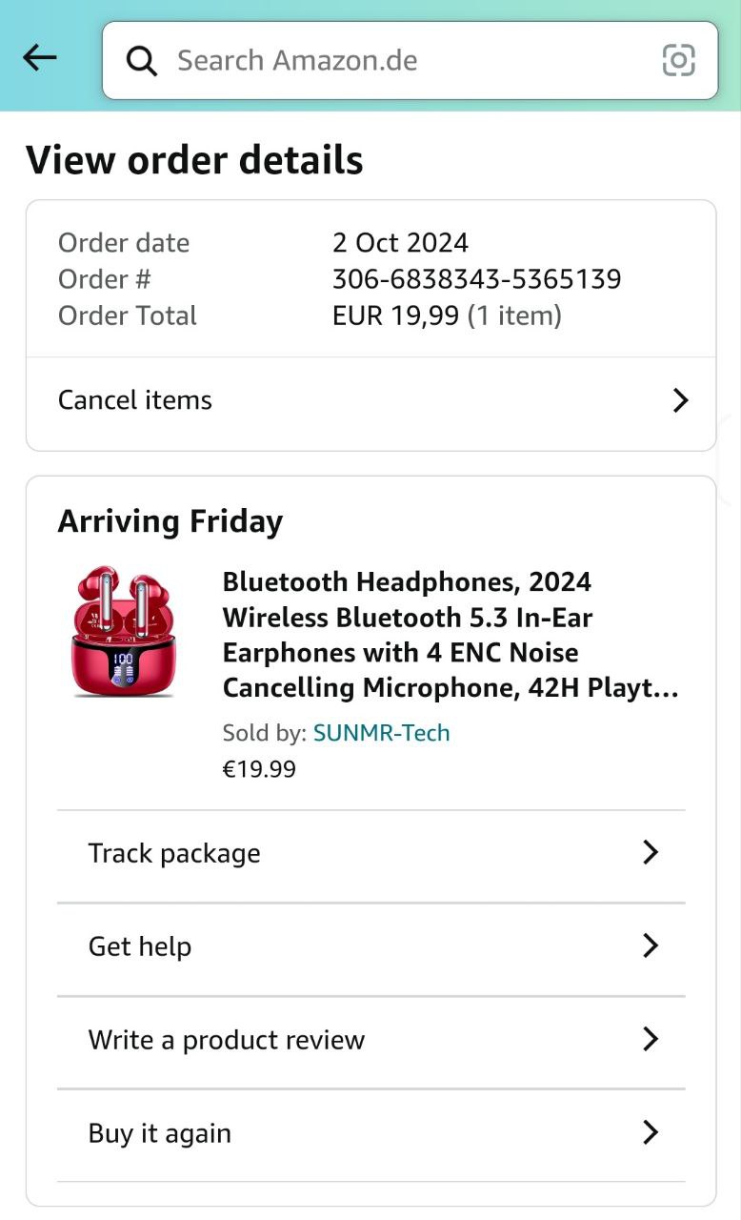Focus the Search Amazon.de field
Screen dimensions: 741x1220
click(x=400, y=61)
